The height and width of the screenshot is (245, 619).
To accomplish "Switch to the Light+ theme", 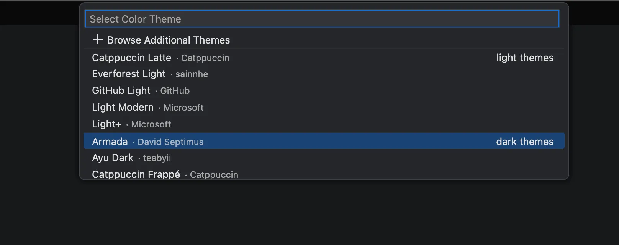I will click(x=106, y=124).
